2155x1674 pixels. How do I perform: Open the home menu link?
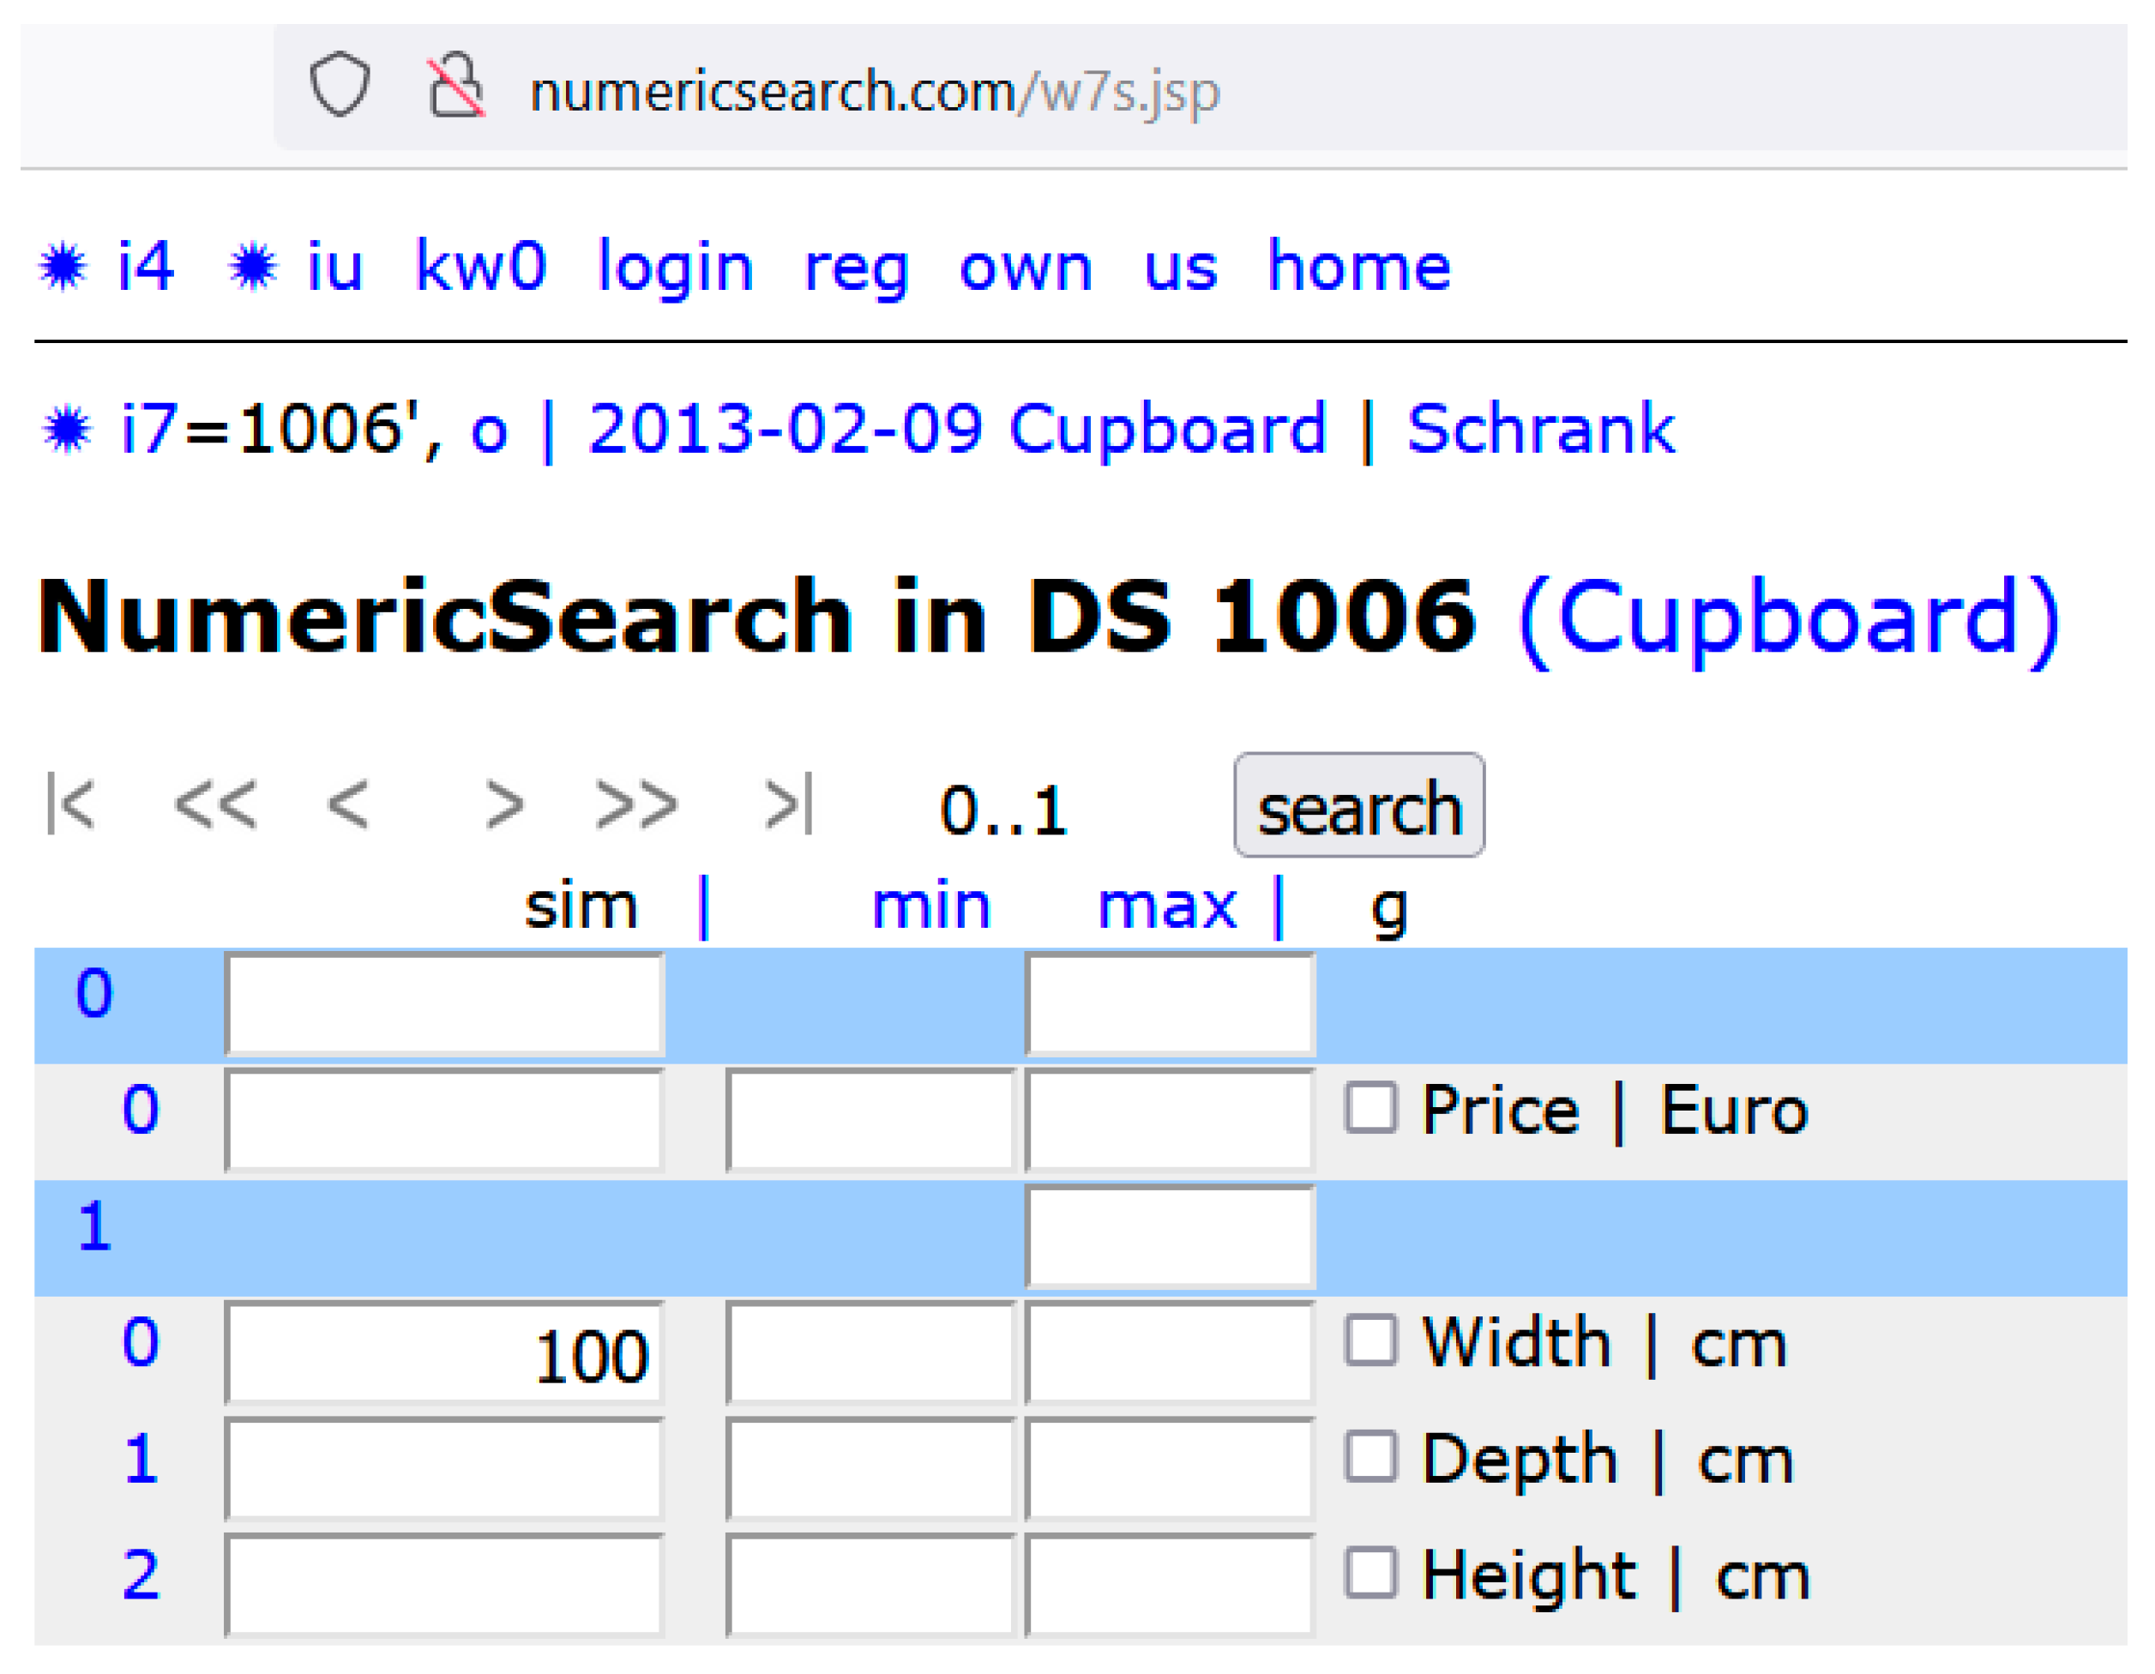(x=1358, y=267)
